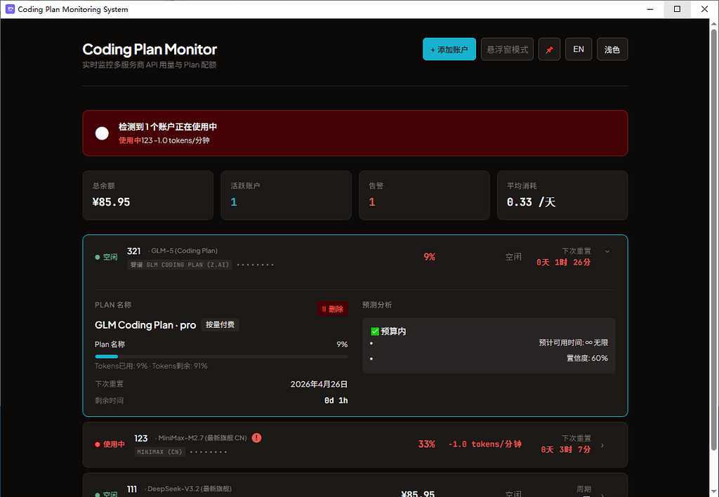Image resolution: width=719 pixels, height=497 pixels.
Task: Click the app logo in the title bar
Action: (x=10, y=9)
